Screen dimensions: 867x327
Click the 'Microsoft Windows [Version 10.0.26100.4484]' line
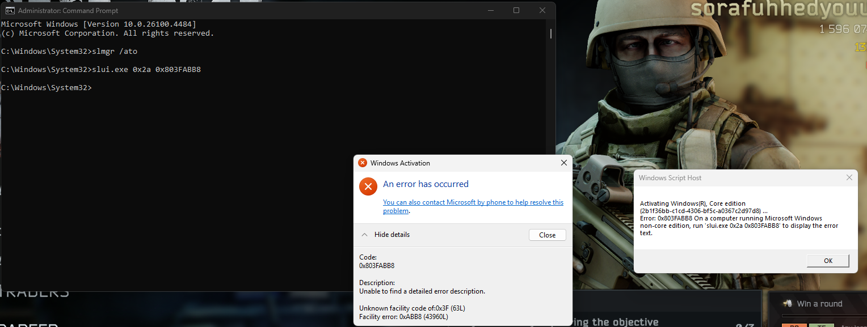point(99,24)
